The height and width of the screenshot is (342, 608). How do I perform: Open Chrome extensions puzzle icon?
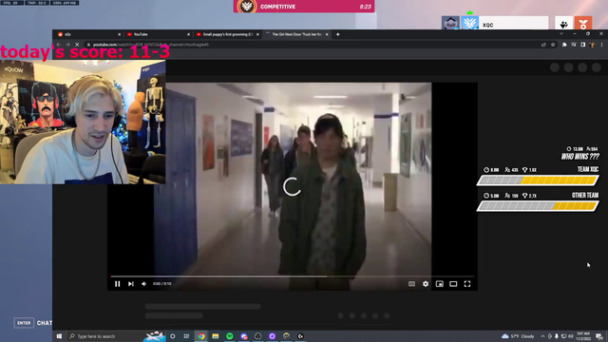(564, 45)
